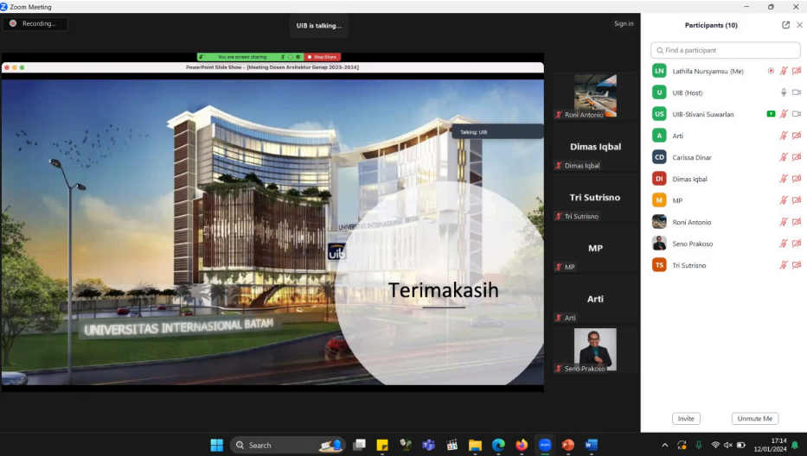Click green screen-share icon beside UIB-Stivani Suwarlan
The width and height of the screenshot is (807, 456).
click(x=771, y=114)
